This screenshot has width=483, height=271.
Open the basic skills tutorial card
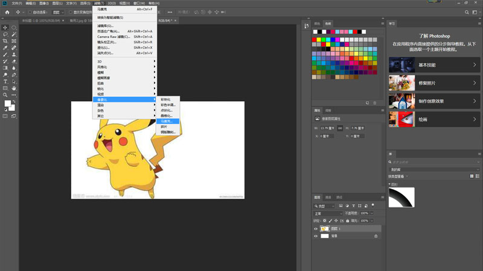(434, 65)
